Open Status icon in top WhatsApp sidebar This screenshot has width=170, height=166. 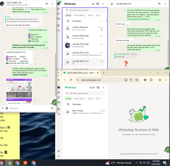tap(58, 9)
